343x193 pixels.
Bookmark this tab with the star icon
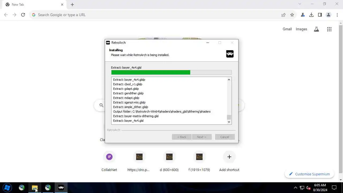click(292, 15)
